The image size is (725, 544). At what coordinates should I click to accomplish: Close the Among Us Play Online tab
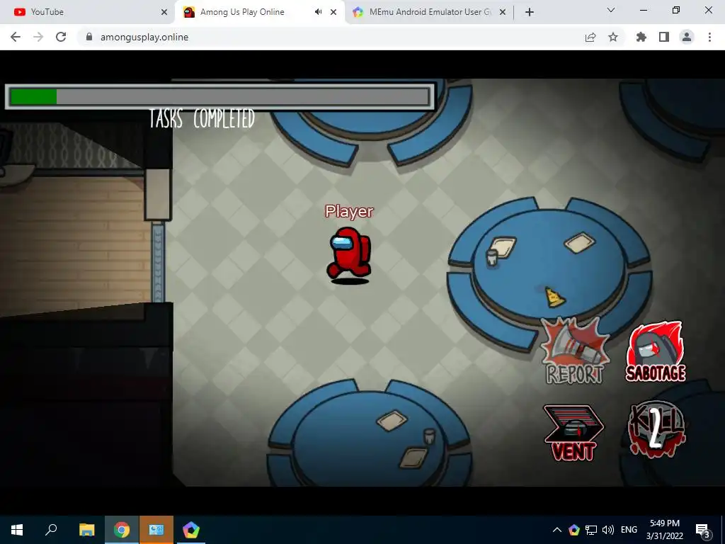(x=333, y=12)
